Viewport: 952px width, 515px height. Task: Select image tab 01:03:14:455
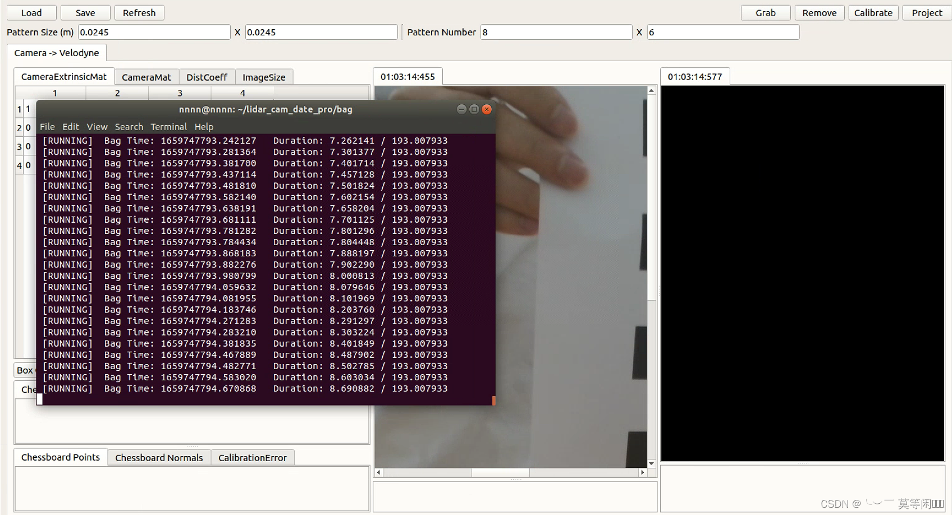point(408,76)
